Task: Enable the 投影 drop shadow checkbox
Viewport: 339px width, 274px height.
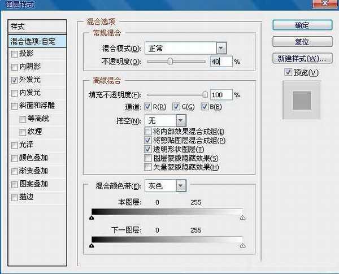Action: click(15, 54)
